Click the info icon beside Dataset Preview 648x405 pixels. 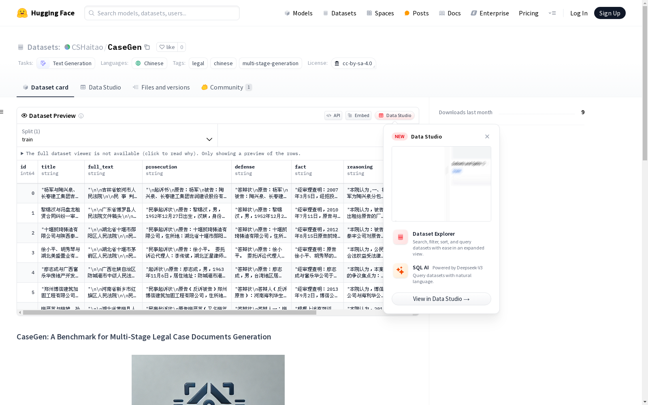point(81,116)
